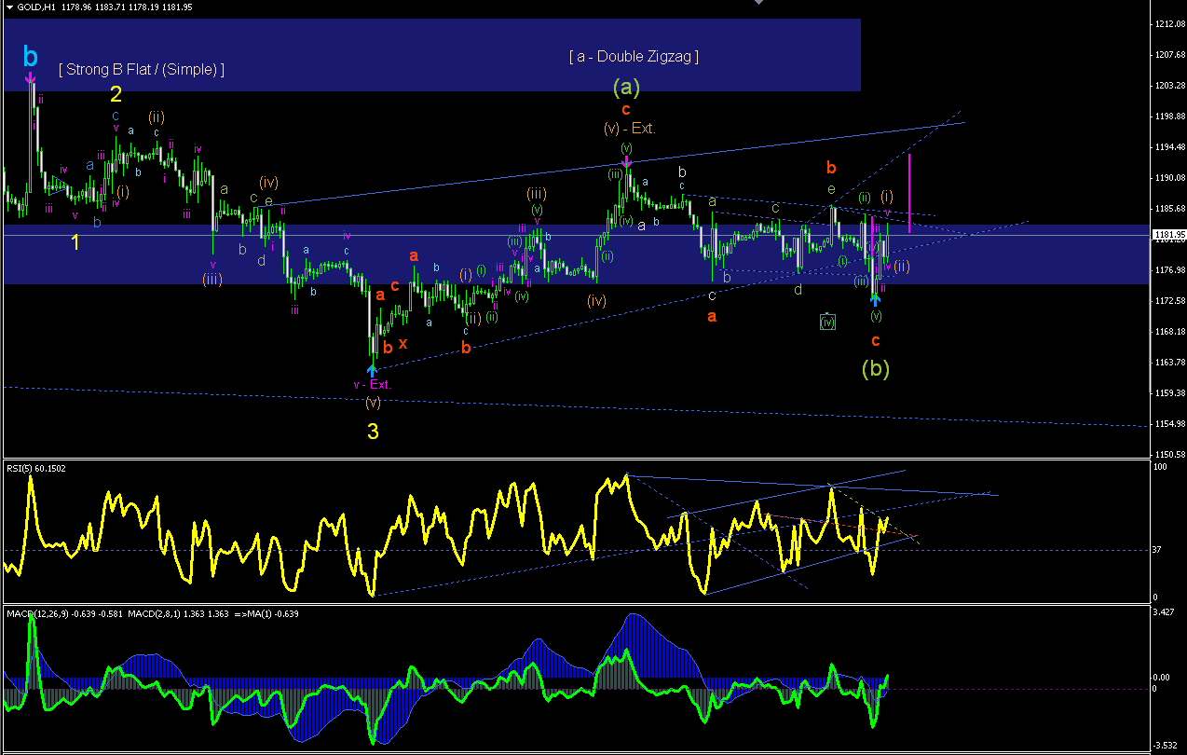Click the 1154.98 price axis value
The image size is (1187, 755).
pyautogui.click(x=1168, y=424)
